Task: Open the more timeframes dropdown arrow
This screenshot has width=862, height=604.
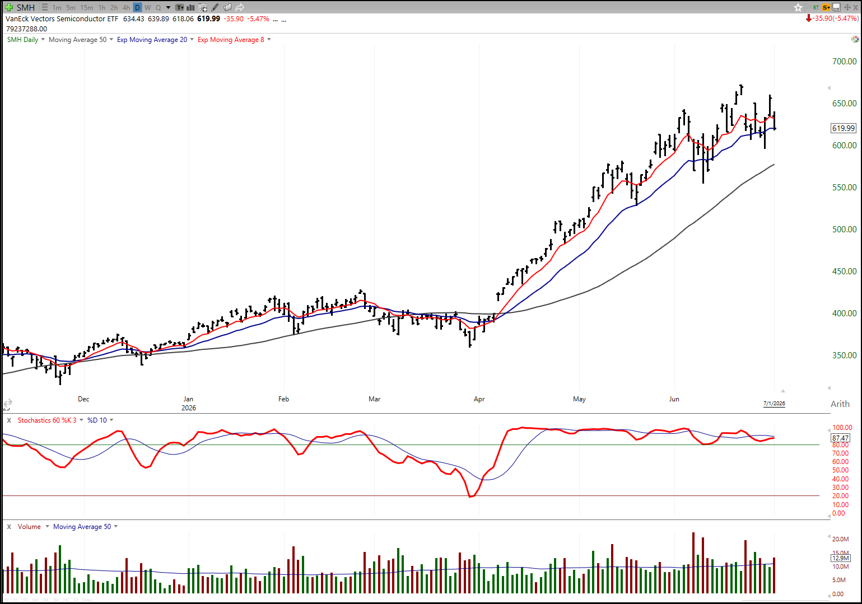Action: pyautogui.click(x=168, y=8)
